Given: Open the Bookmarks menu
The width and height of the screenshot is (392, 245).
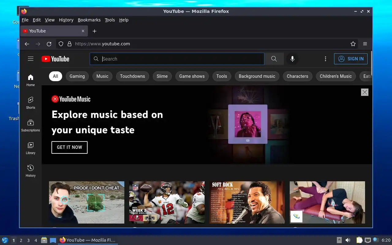Looking at the screenshot, I should pos(89,20).
